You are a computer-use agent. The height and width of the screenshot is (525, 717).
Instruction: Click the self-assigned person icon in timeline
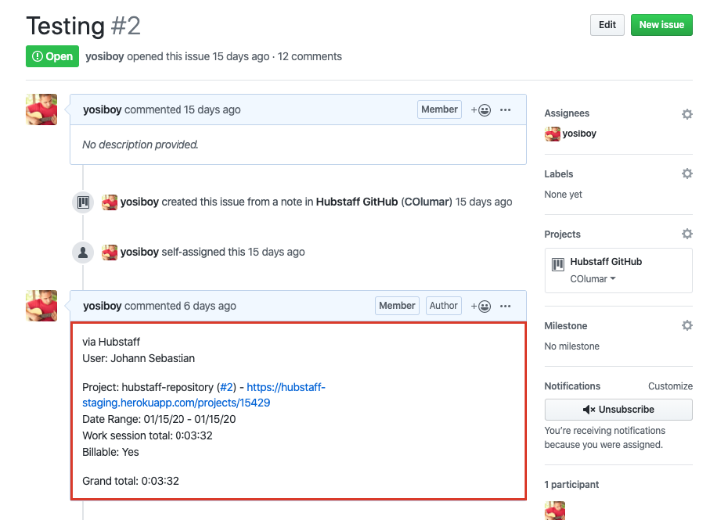tap(84, 253)
